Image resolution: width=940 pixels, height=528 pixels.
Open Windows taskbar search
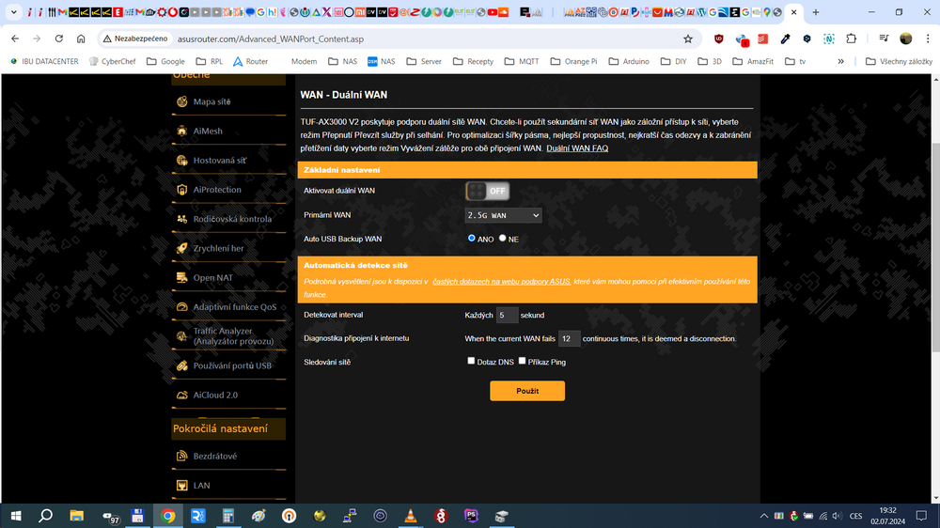pyautogui.click(x=45, y=516)
